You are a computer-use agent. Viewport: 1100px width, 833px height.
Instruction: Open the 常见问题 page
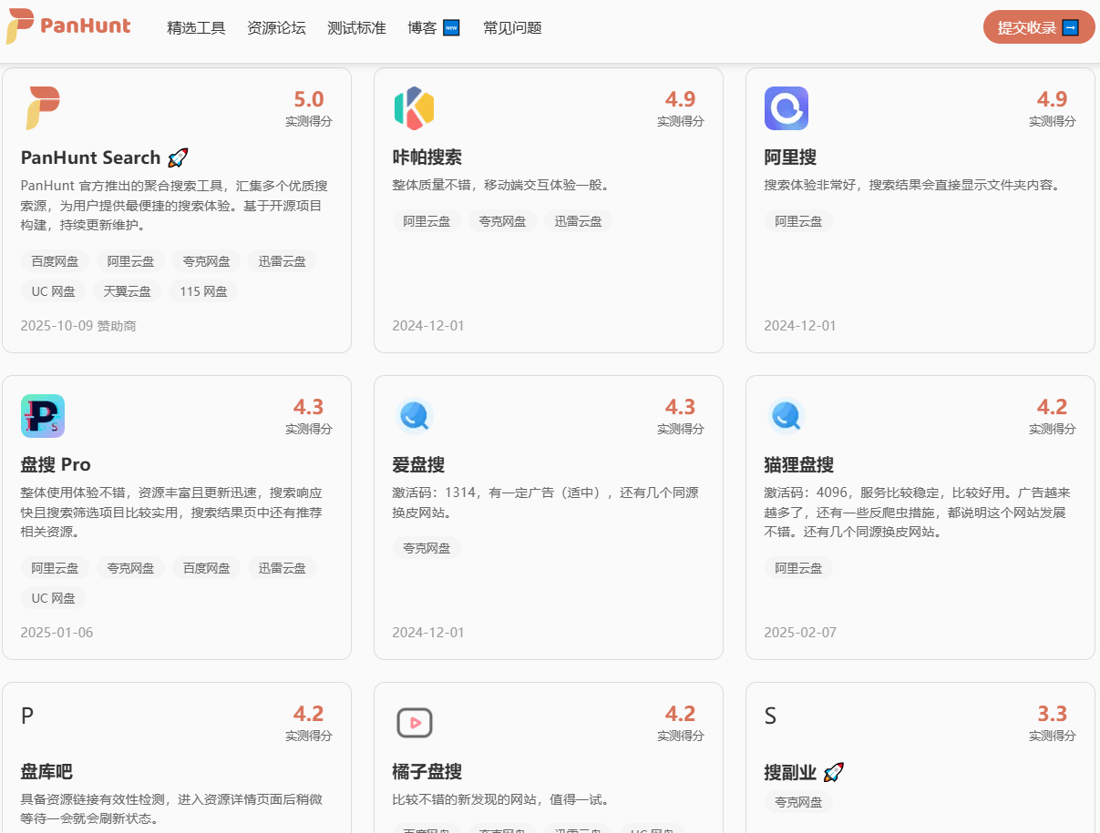(512, 28)
